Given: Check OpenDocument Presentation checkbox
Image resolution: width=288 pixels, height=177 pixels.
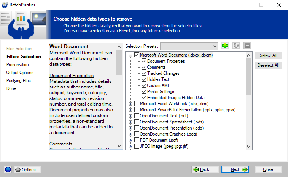Looking at the screenshot, I should pos(137,128).
